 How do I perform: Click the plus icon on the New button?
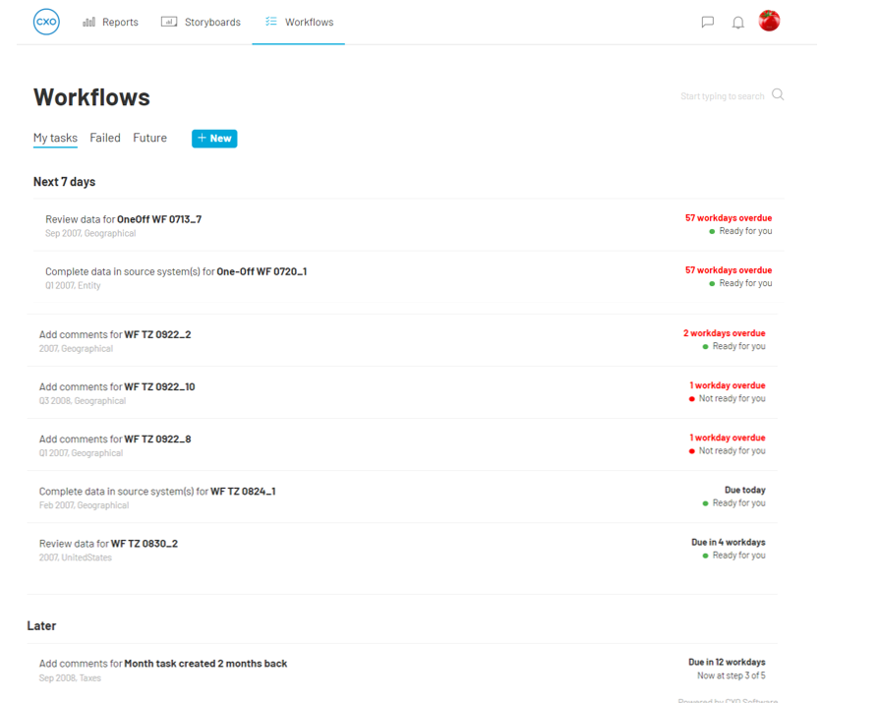tap(203, 139)
